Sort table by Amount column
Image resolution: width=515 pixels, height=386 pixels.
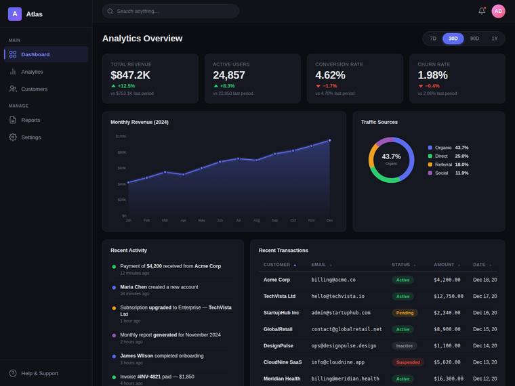pyautogui.click(x=447, y=265)
